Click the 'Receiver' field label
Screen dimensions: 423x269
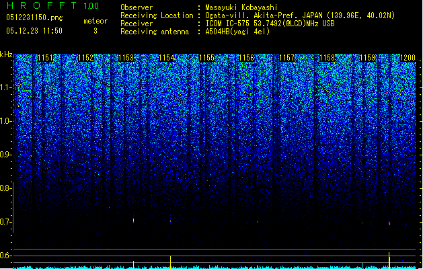point(137,24)
